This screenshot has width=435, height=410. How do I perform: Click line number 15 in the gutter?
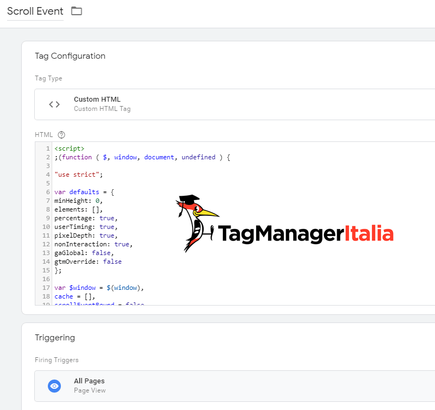tap(46, 270)
